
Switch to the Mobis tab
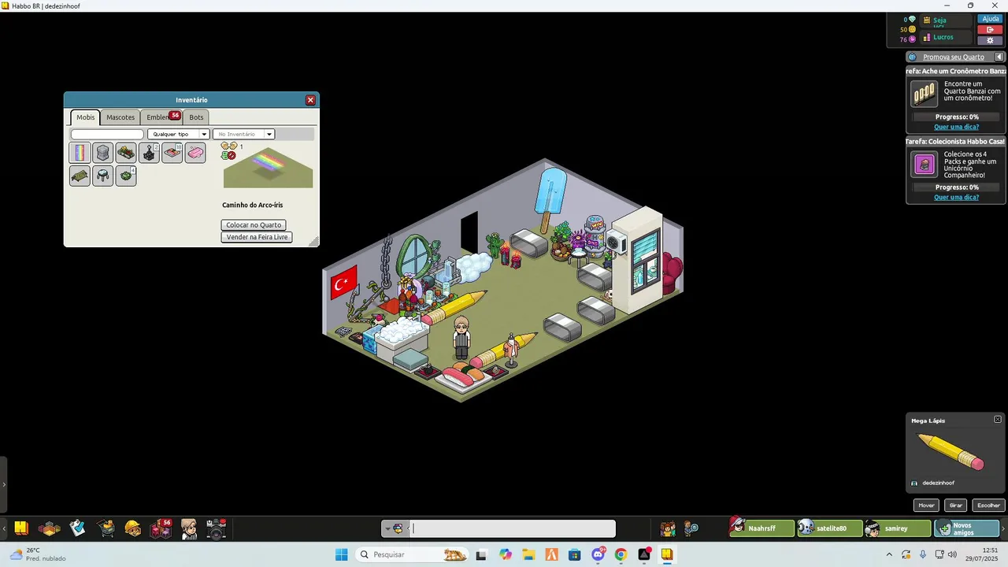click(85, 117)
